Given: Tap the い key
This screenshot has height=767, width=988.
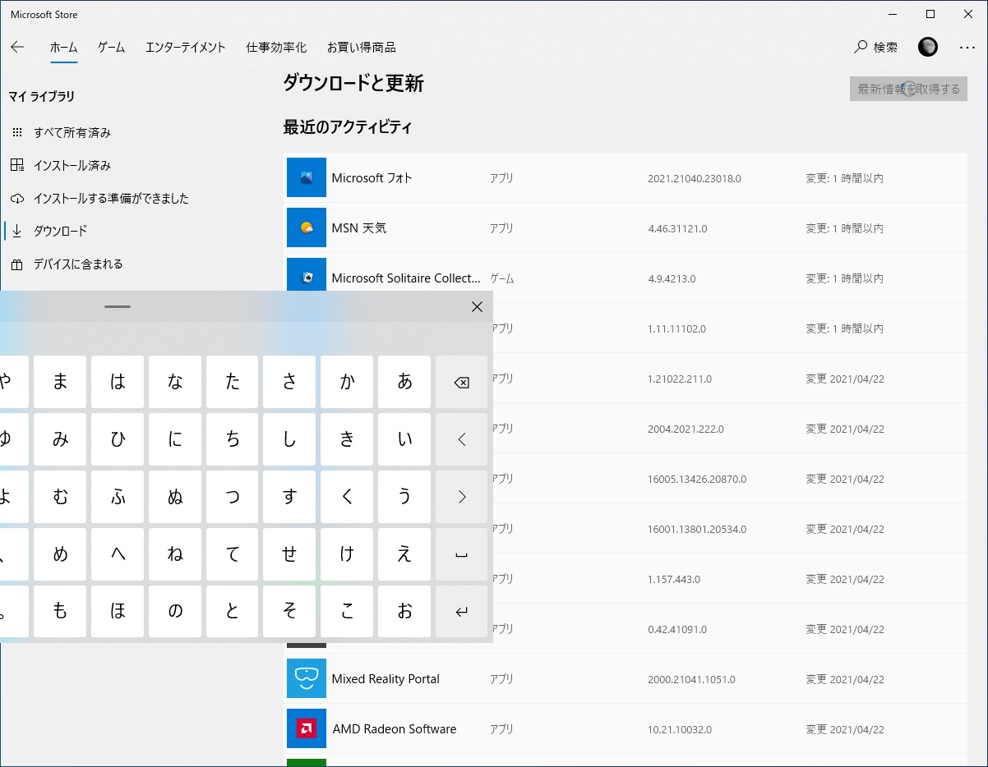Looking at the screenshot, I should (404, 439).
